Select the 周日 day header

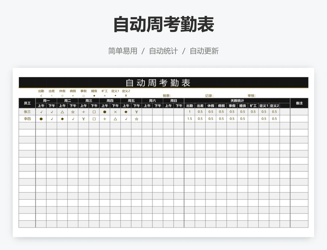[x=173, y=101]
